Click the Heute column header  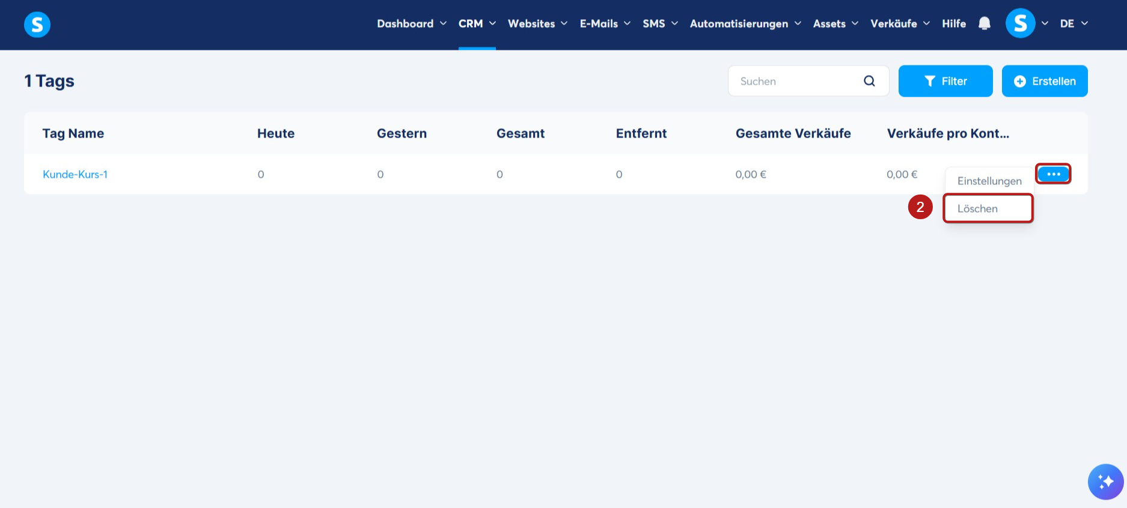(276, 133)
